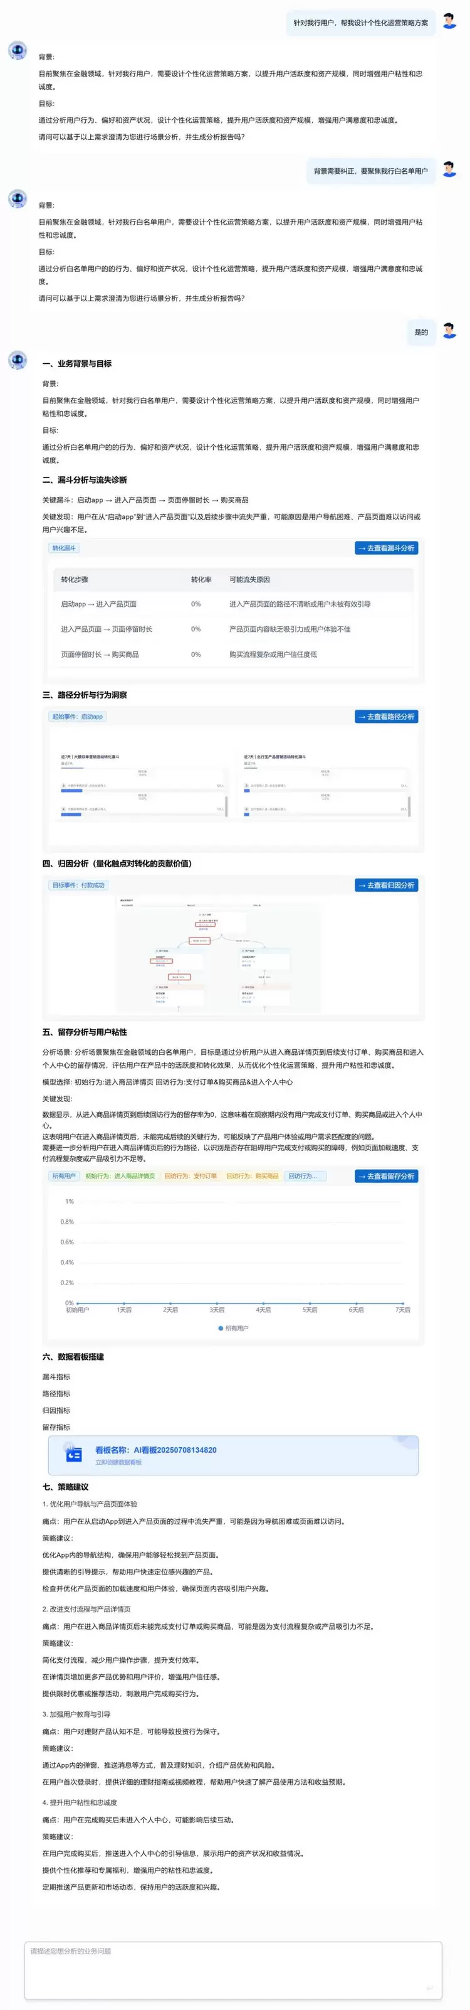The width and height of the screenshot is (470, 2010).
Task: Click the 立即创建数据看板 link
Action: (118, 1462)
